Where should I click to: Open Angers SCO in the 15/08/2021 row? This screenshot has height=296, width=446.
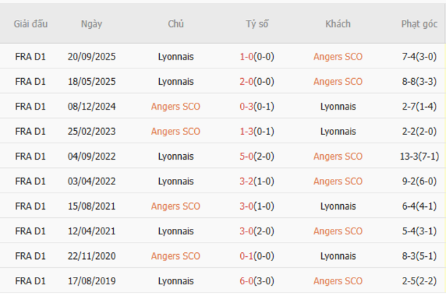pos(176,206)
